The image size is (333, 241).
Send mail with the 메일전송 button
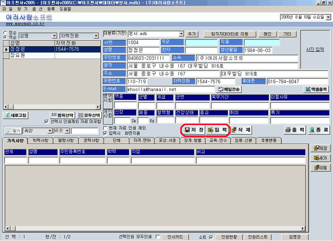coord(229,89)
